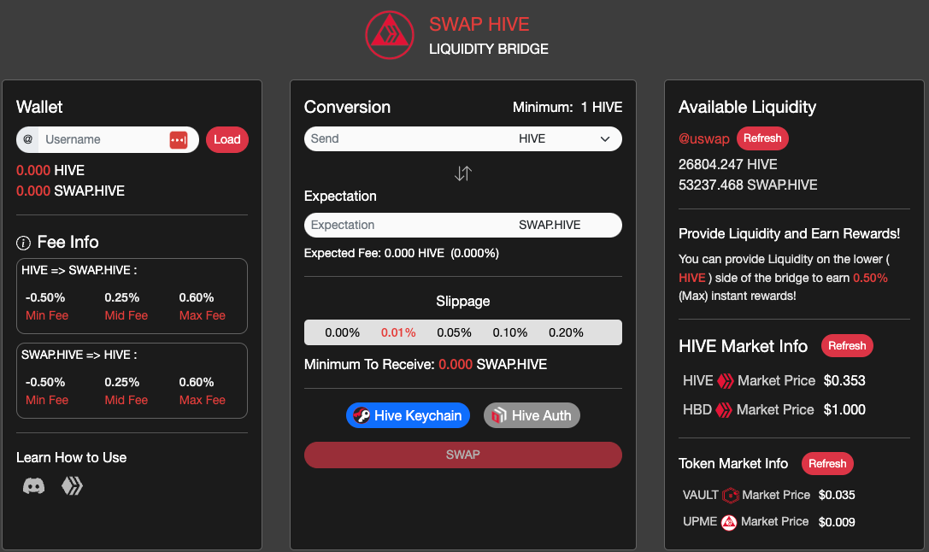Click the 26804.247 HIVE liquidity value
The width and height of the screenshot is (929, 552).
(x=727, y=165)
